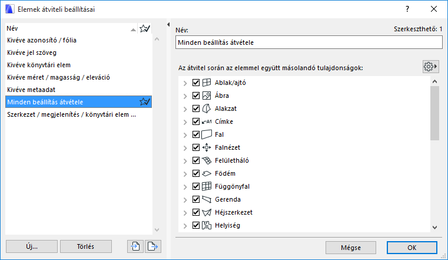
Task: Click the Födém slab icon
Action: click(207, 173)
